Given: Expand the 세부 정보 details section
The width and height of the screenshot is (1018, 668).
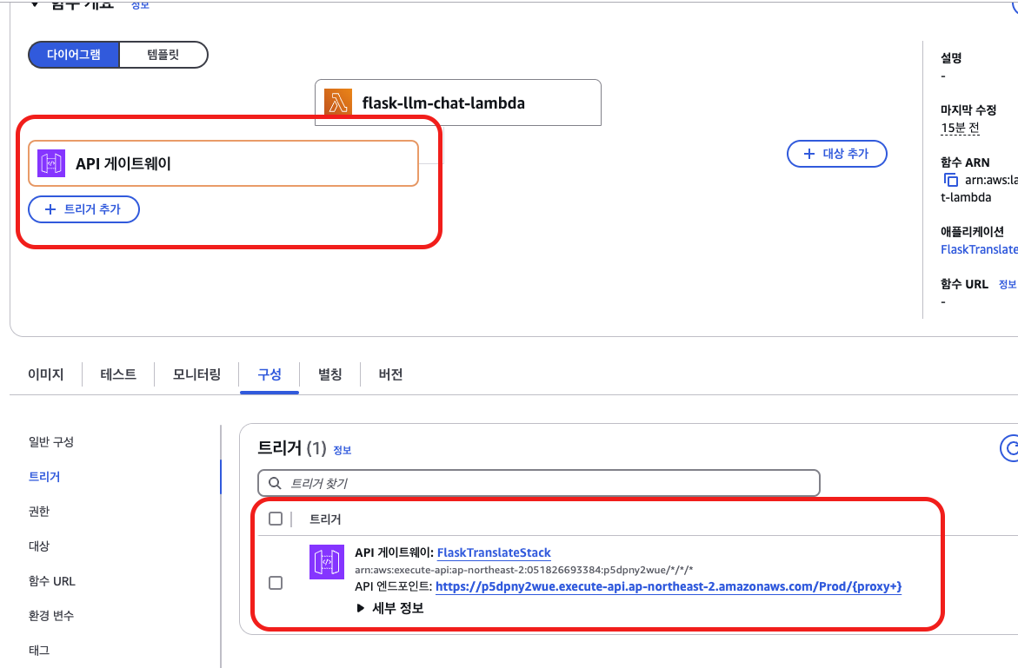Looking at the screenshot, I should tap(390, 608).
